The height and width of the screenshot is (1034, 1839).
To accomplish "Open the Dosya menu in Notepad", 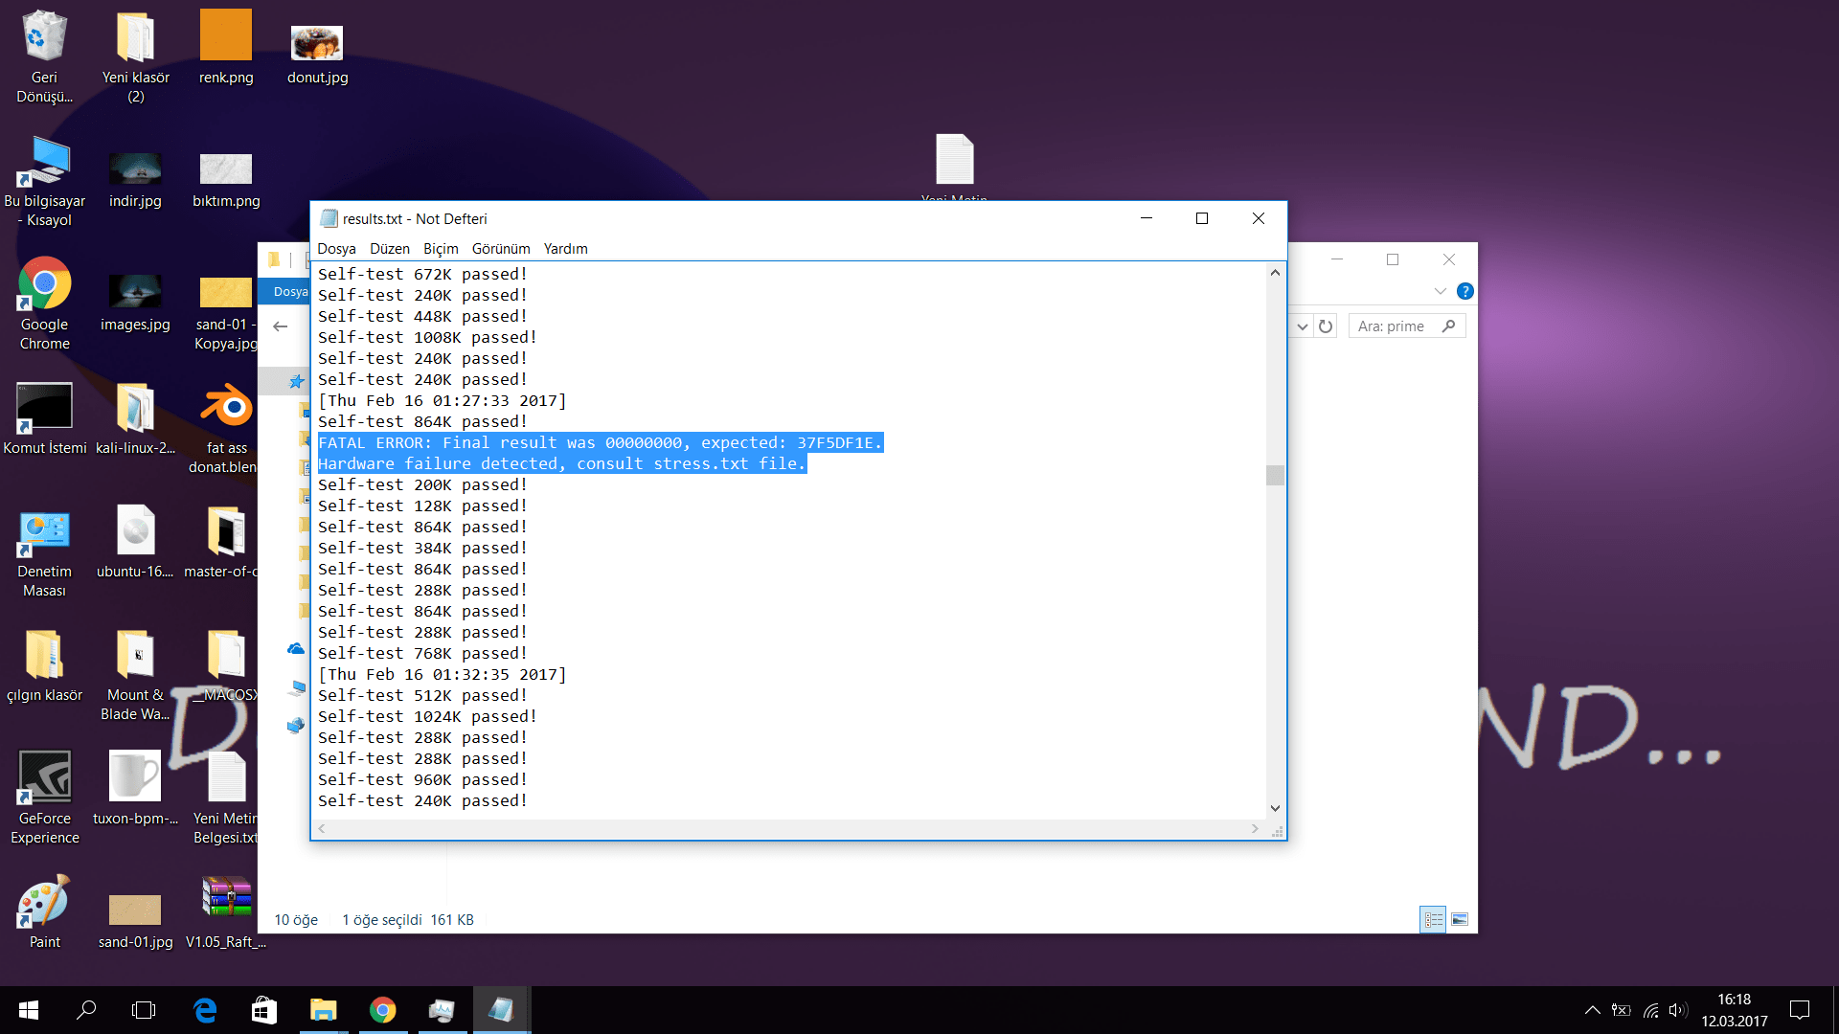I will [x=336, y=249].
